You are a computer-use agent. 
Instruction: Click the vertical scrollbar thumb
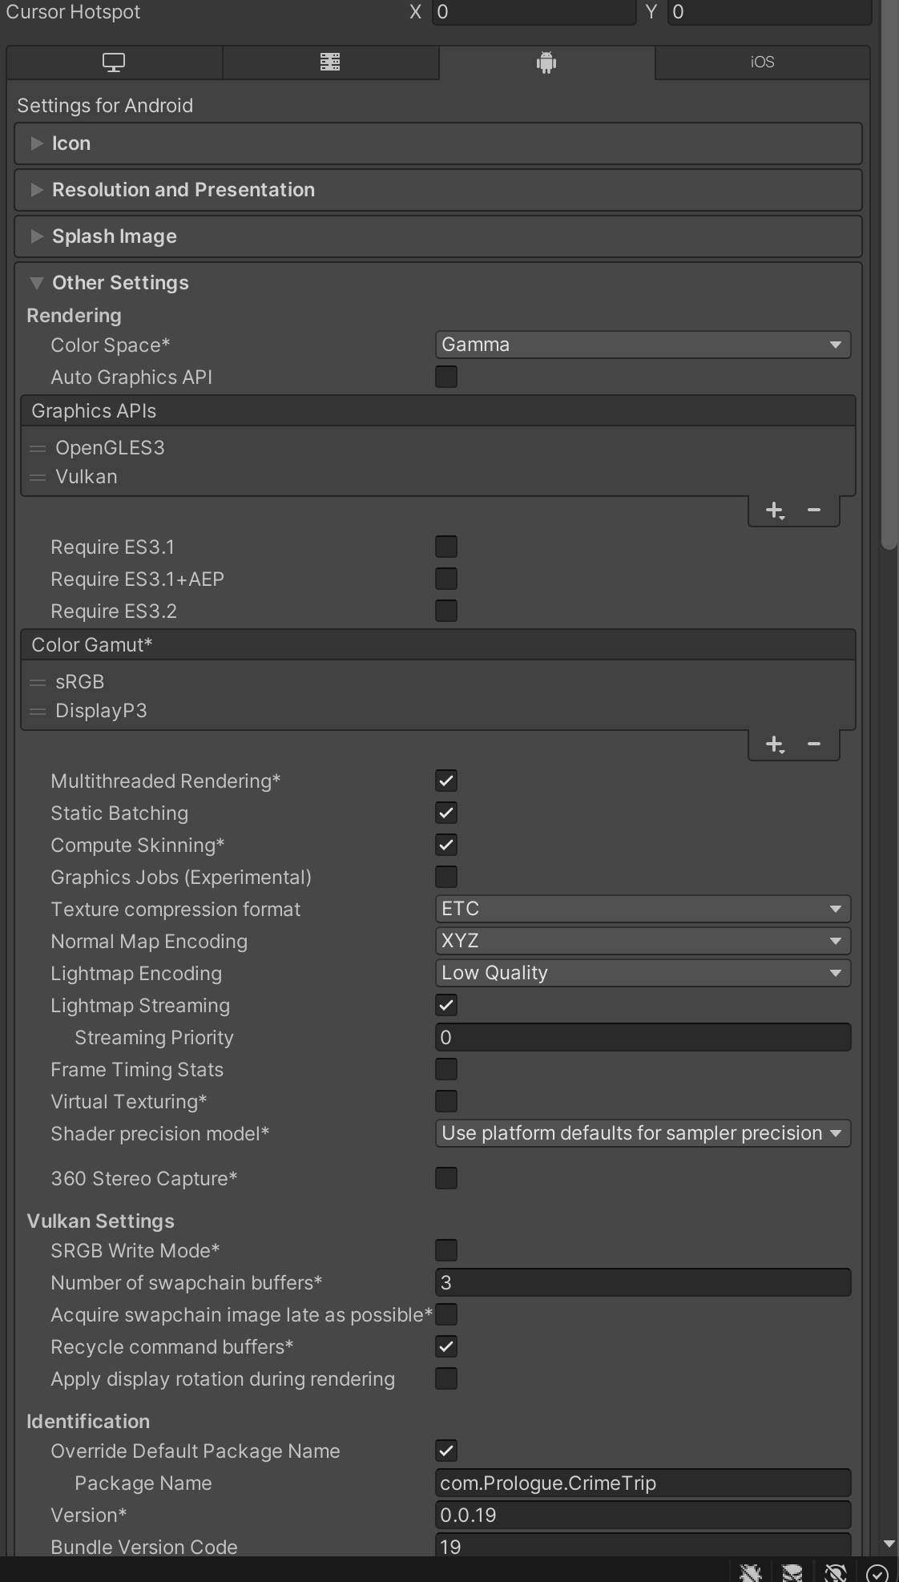[x=889, y=272]
